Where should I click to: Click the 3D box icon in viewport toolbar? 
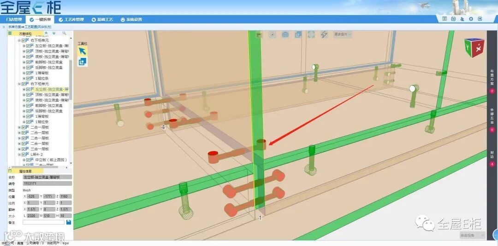click(285, 34)
